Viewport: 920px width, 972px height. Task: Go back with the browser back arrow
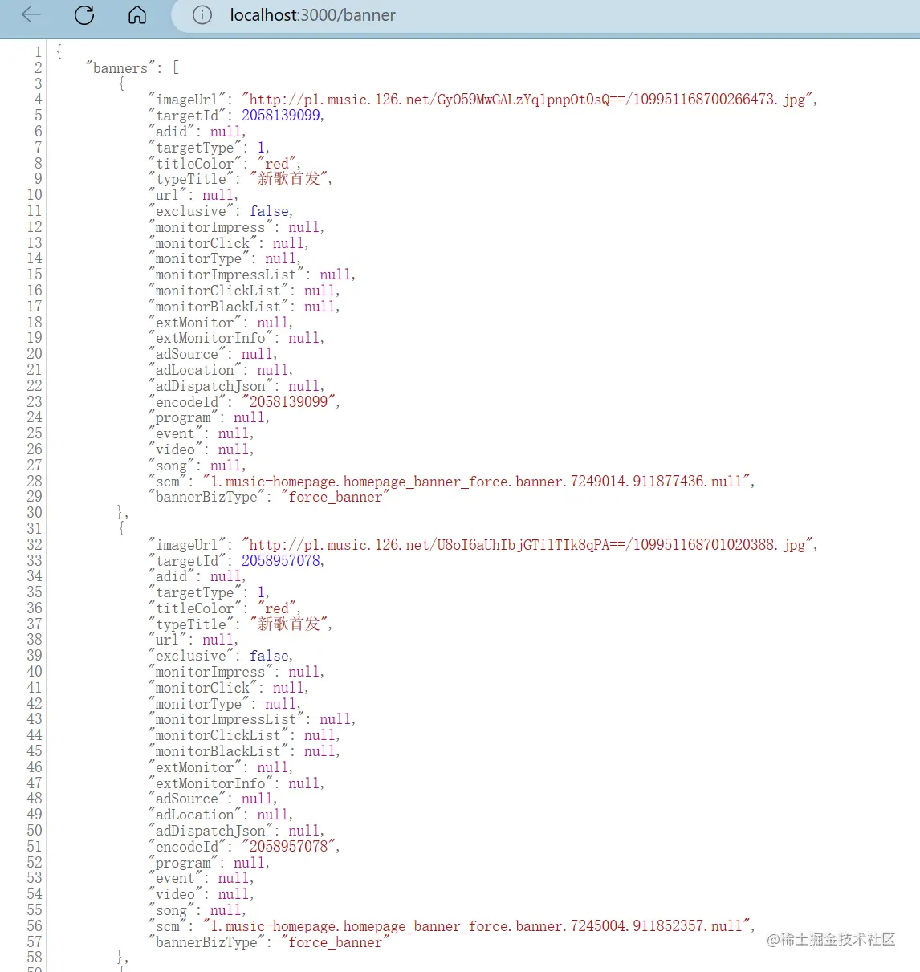(x=31, y=14)
